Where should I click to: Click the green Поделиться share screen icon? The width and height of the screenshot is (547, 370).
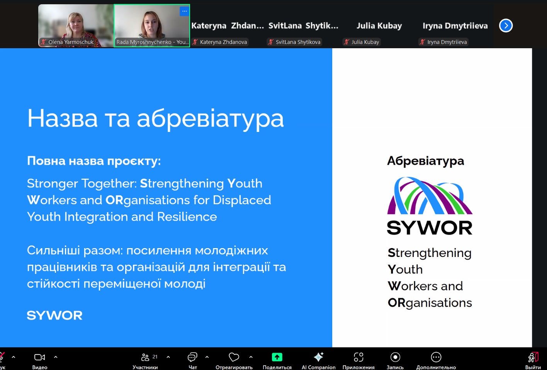coord(277,357)
